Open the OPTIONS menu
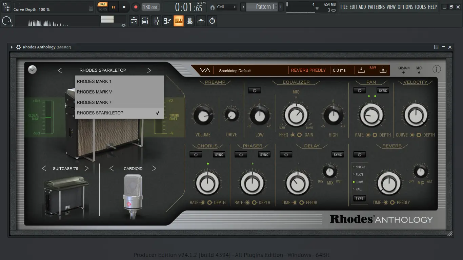This screenshot has height=260, width=463. click(405, 7)
